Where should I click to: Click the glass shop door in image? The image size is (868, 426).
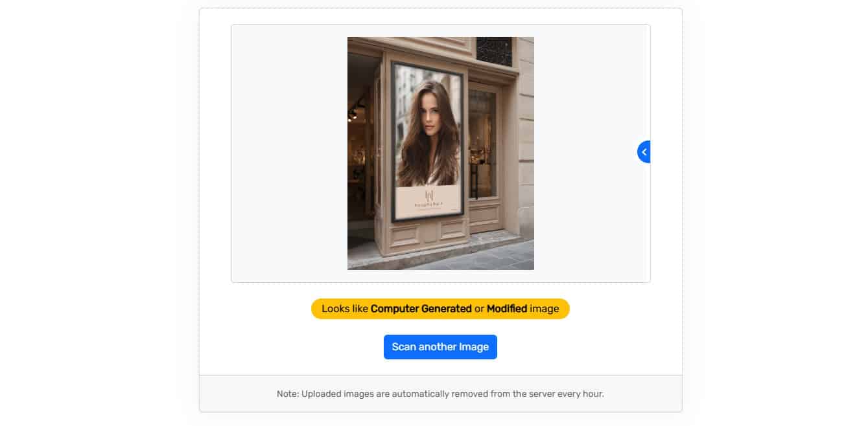[x=482, y=142]
